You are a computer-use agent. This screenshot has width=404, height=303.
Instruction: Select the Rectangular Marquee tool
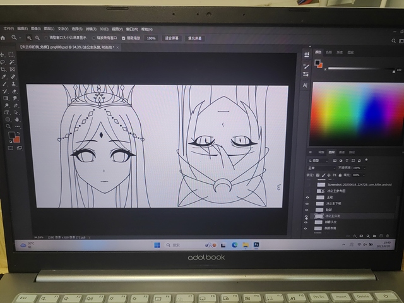pos(11,55)
